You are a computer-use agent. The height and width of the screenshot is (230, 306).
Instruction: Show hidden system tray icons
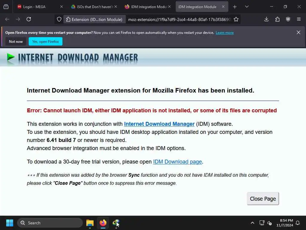pos(252,223)
